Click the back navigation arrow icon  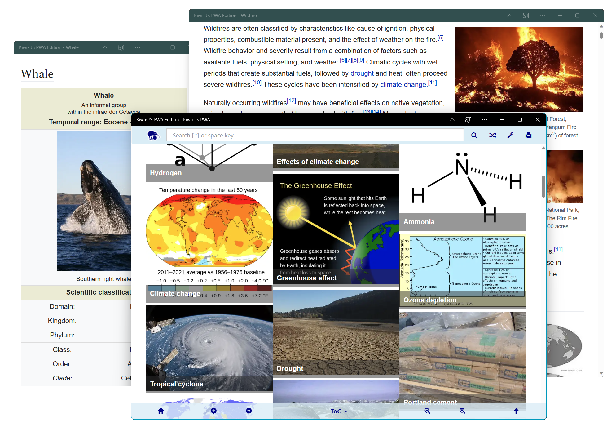click(x=214, y=411)
